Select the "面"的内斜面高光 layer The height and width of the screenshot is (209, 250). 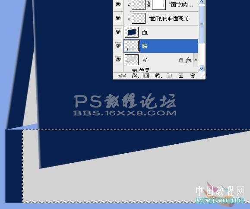pyautogui.click(x=165, y=19)
